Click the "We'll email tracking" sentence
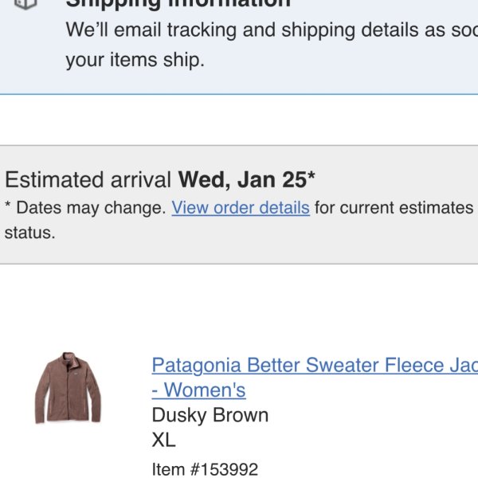 pos(272,30)
